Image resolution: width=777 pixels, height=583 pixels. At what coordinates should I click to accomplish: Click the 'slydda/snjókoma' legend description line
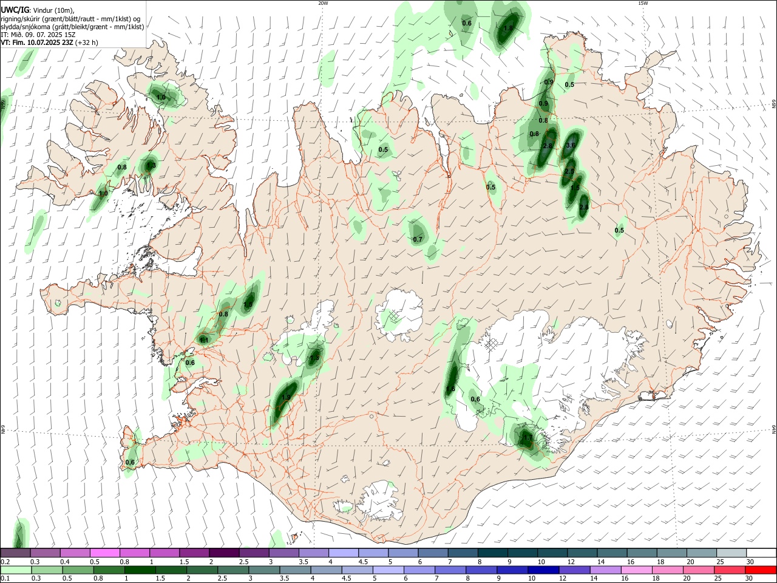point(72,27)
